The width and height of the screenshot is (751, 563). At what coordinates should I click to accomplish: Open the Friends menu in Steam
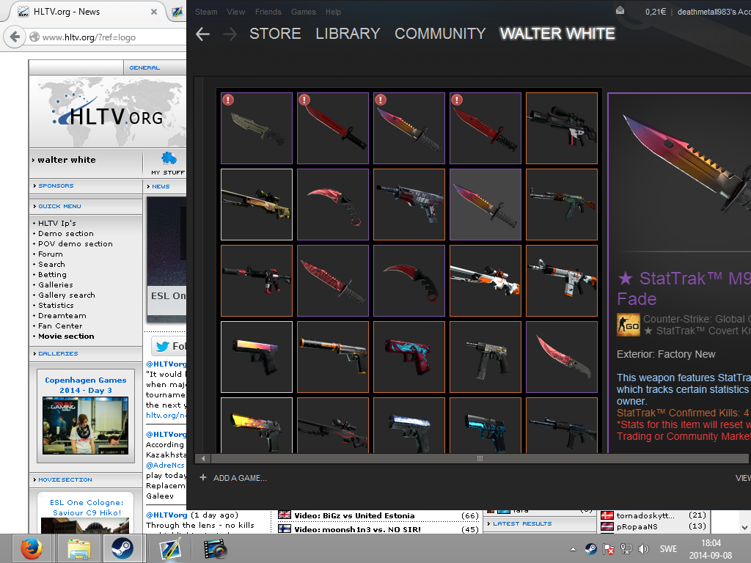(268, 12)
